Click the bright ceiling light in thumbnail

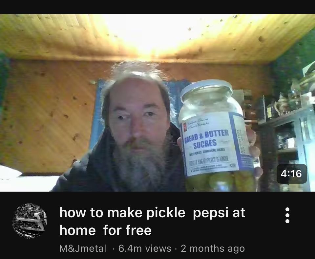(153, 34)
